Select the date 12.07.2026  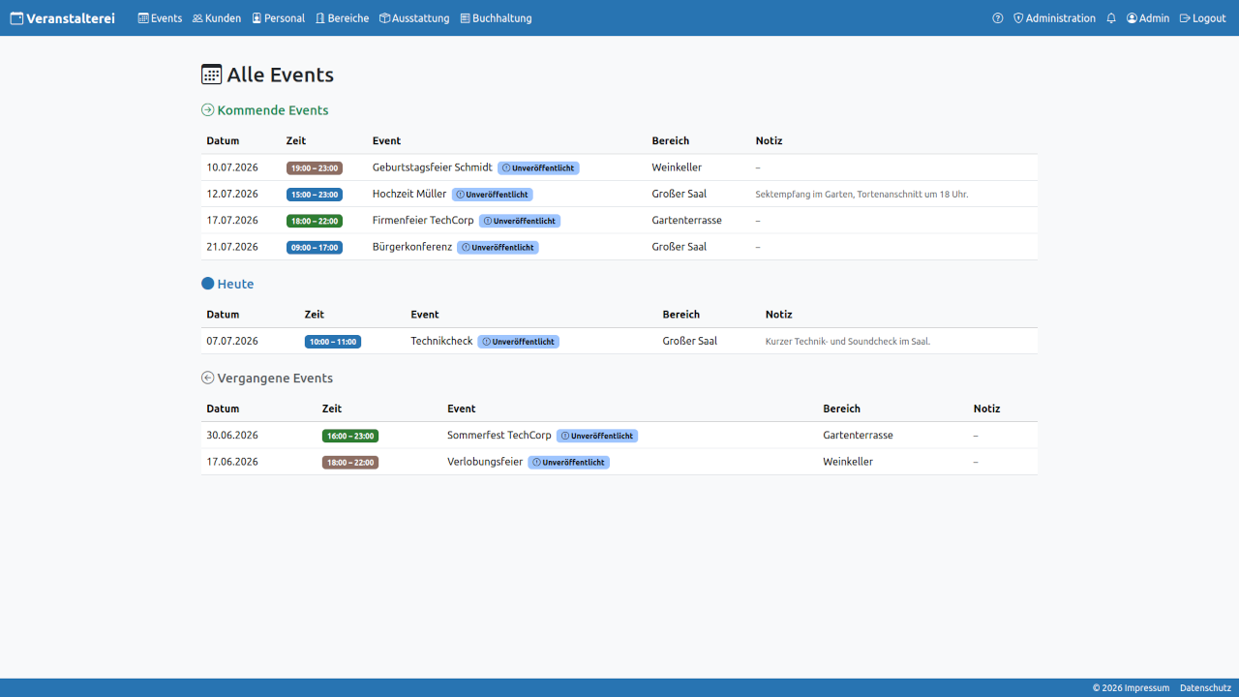pyautogui.click(x=232, y=194)
